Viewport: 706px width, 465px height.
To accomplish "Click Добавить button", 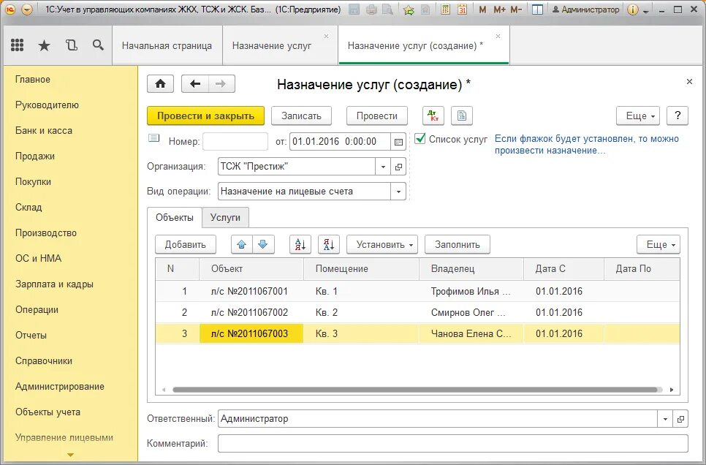I will (185, 245).
